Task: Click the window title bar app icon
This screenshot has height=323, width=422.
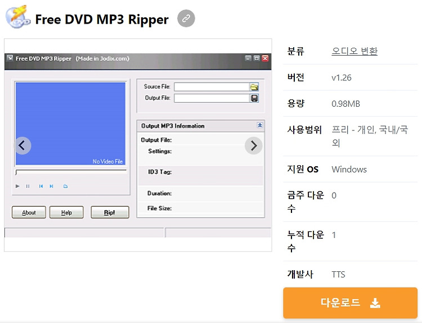Action: pyautogui.click(x=10, y=58)
